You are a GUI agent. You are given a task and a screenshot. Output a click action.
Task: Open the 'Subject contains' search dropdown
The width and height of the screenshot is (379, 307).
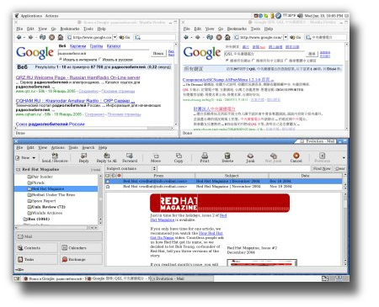154,168
